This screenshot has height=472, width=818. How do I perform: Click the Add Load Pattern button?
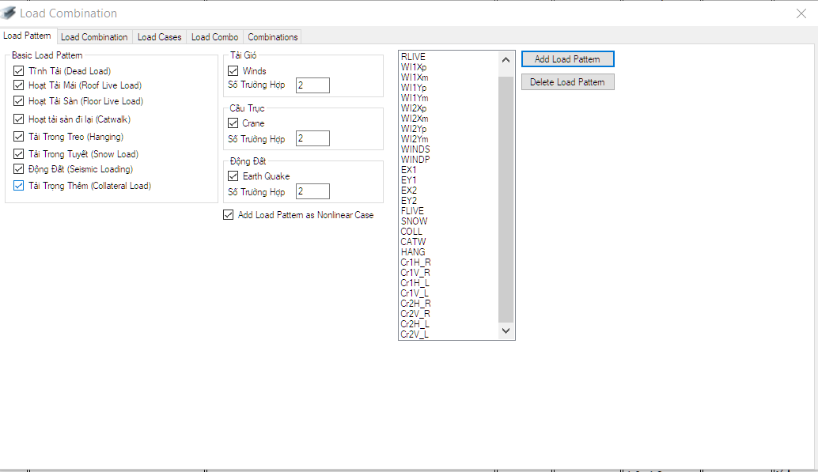567,59
